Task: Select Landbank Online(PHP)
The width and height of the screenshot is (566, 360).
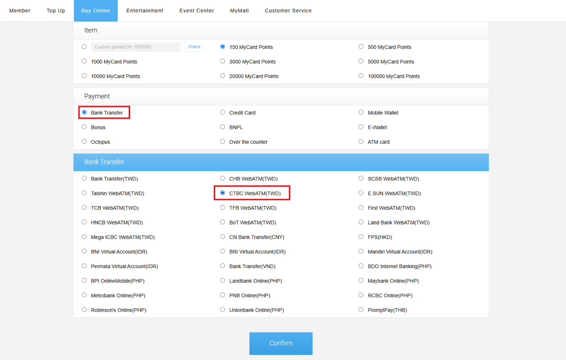Action: [223, 280]
